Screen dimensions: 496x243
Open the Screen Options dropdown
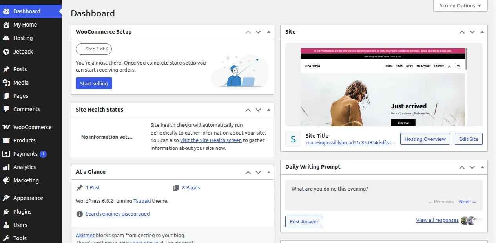pyautogui.click(x=460, y=5)
